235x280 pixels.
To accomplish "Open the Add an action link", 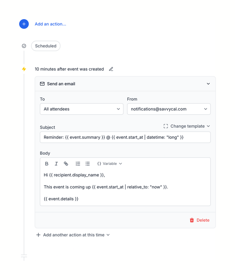I will [x=50, y=24].
